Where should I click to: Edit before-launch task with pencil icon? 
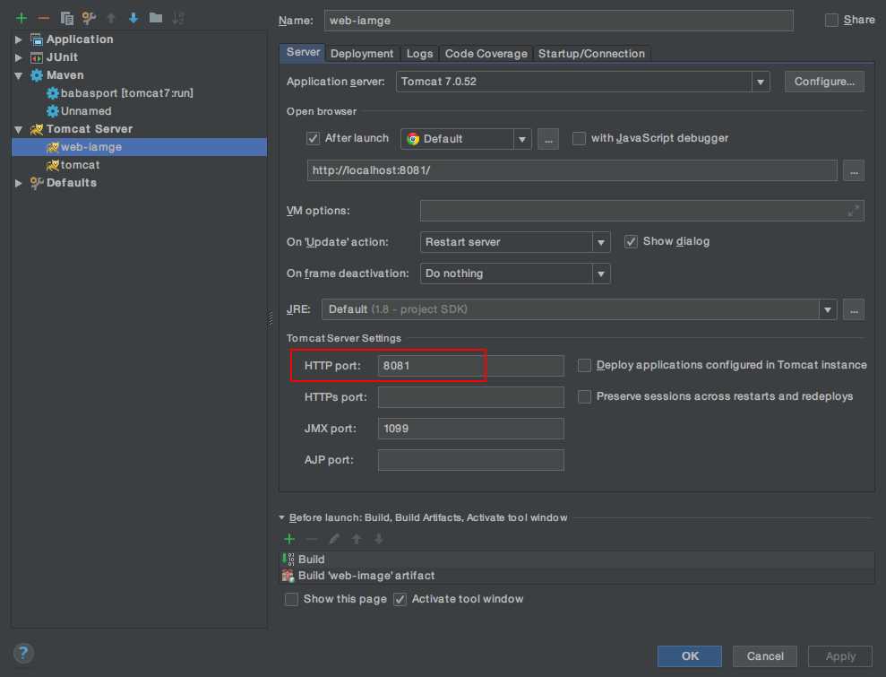click(334, 539)
